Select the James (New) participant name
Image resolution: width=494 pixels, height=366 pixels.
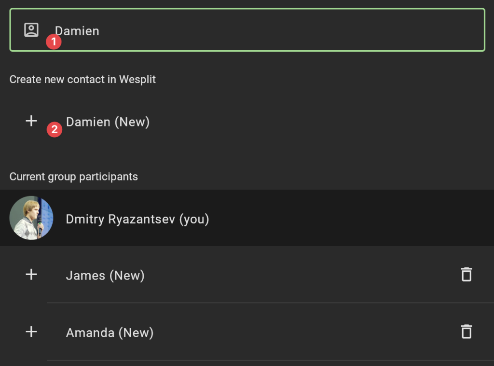point(105,276)
